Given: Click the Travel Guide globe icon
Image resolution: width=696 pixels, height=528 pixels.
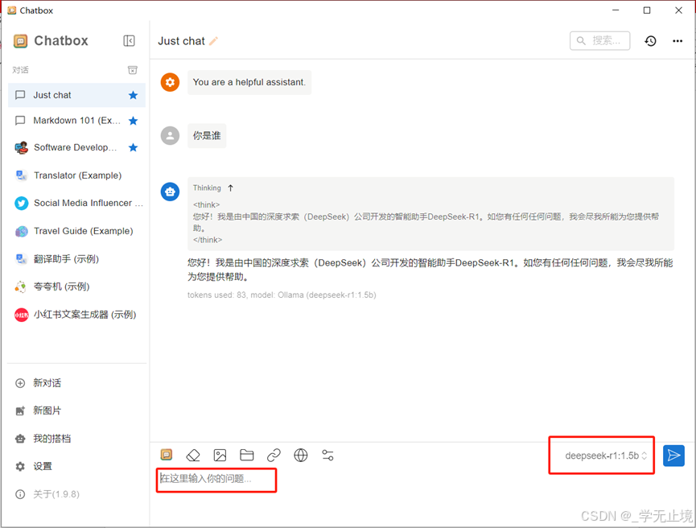Looking at the screenshot, I should [21, 231].
